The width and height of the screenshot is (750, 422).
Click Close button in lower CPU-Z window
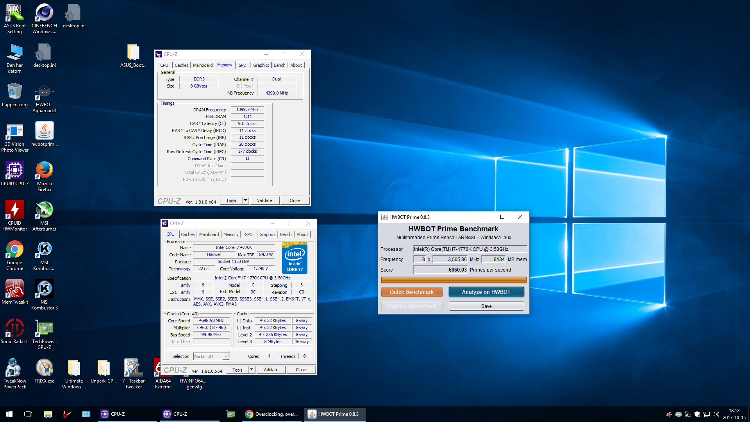pos(301,370)
